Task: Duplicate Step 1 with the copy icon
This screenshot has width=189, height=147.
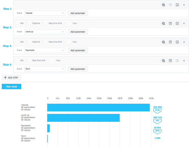Action: pyautogui.click(x=163, y=5)
